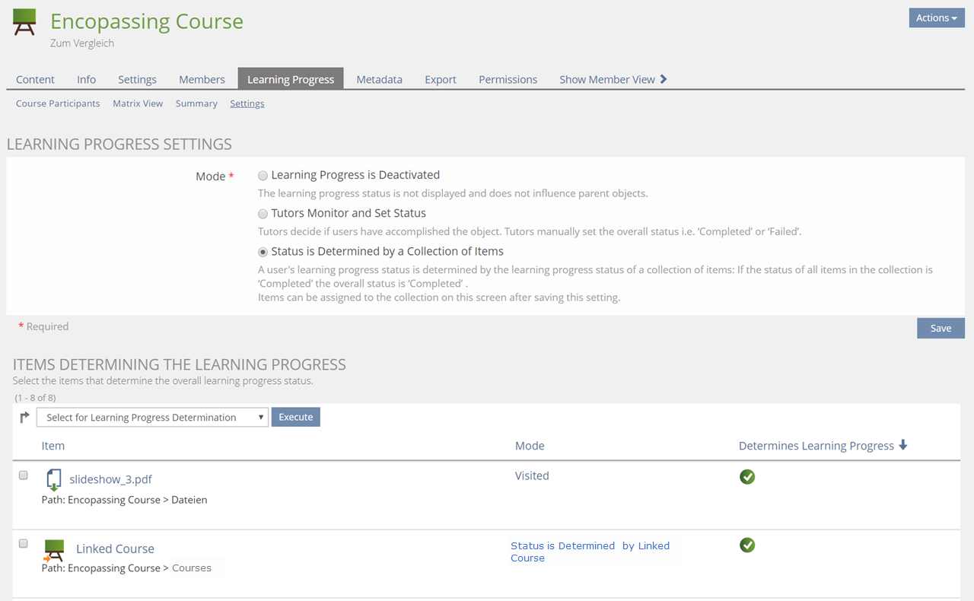
Task: Open the Metadata tab
Action: [x=379, y=79]
